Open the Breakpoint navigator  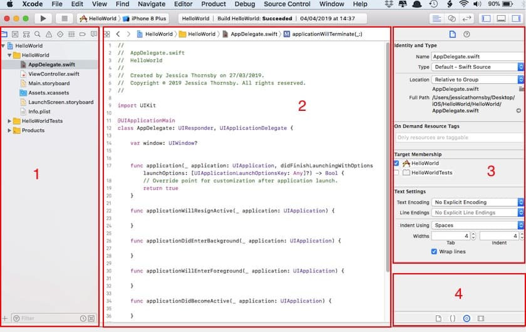point(83,34)
